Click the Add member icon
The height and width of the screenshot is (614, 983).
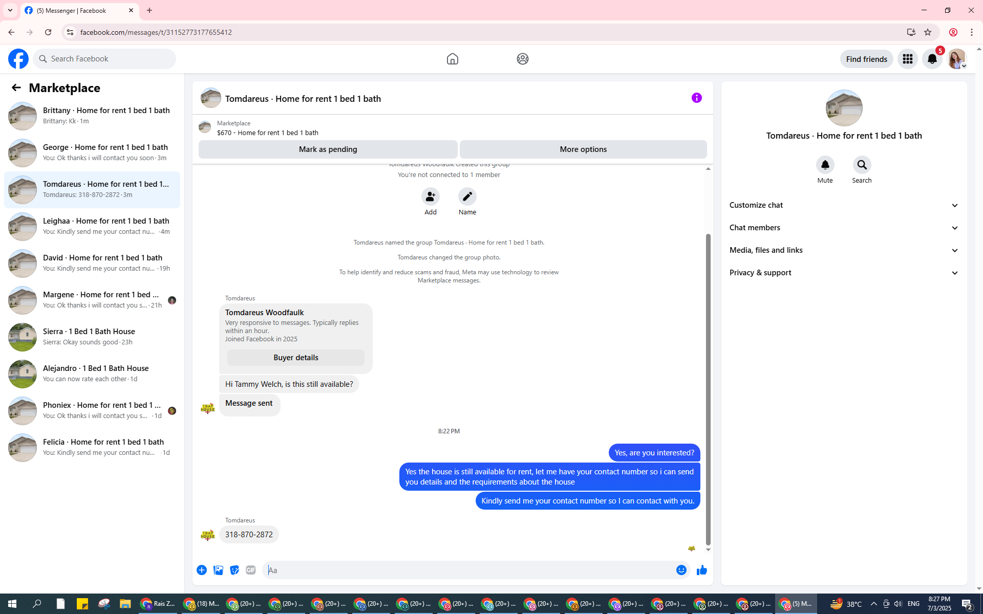click(430, 196)
